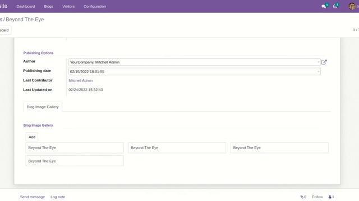Click the Author field label

point(29,61)
